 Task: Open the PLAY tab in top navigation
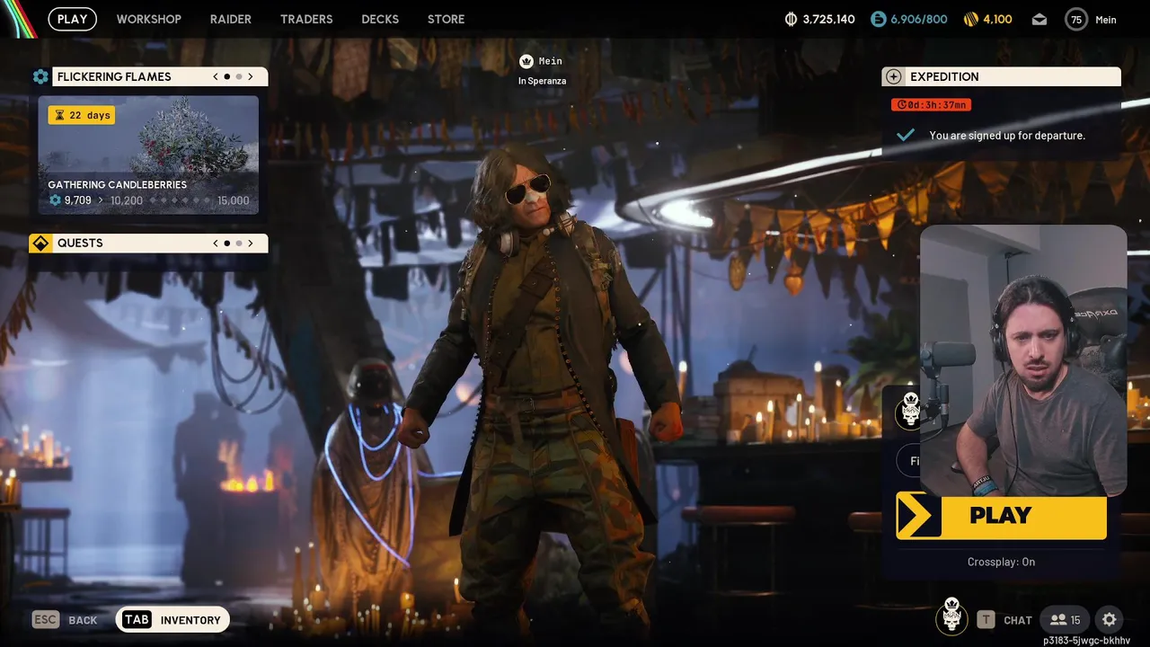pos(72,19)
